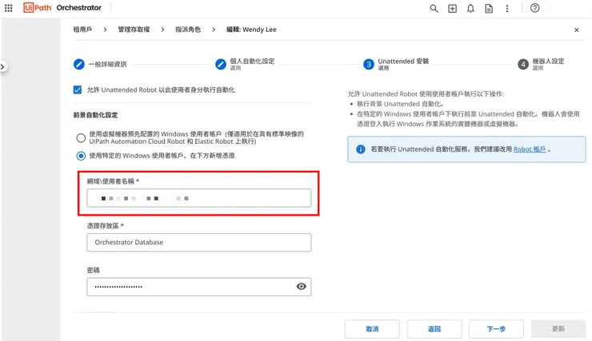Image resolution: width=592 pixels, height=341 pixels.
Task: Uncheck 允許 Unattended Robot checkbox
Action: pos(78,89)
